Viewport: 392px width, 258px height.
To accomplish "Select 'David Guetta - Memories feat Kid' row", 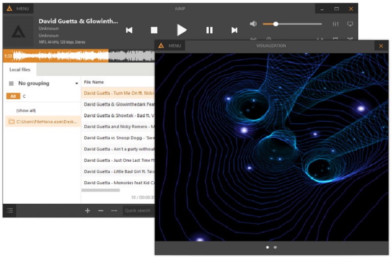I will coord(118,183).
